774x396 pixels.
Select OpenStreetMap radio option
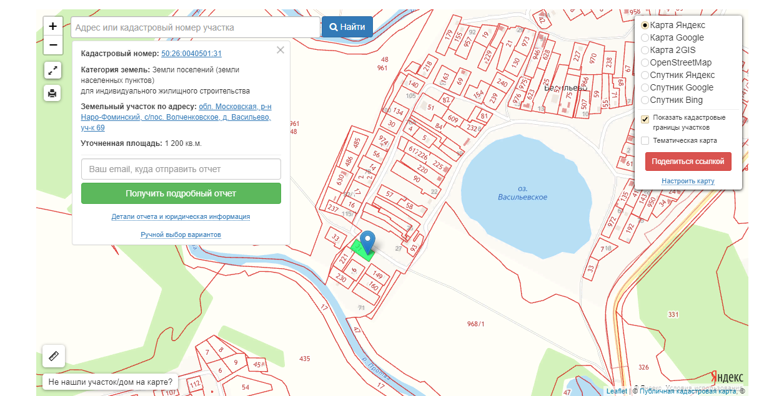[x=645, y=62]
